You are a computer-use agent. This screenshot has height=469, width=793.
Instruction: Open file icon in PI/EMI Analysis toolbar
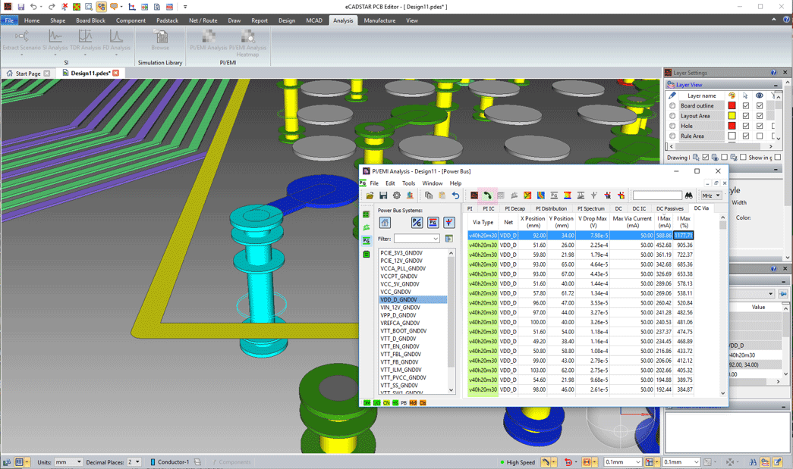coord(370,195)
